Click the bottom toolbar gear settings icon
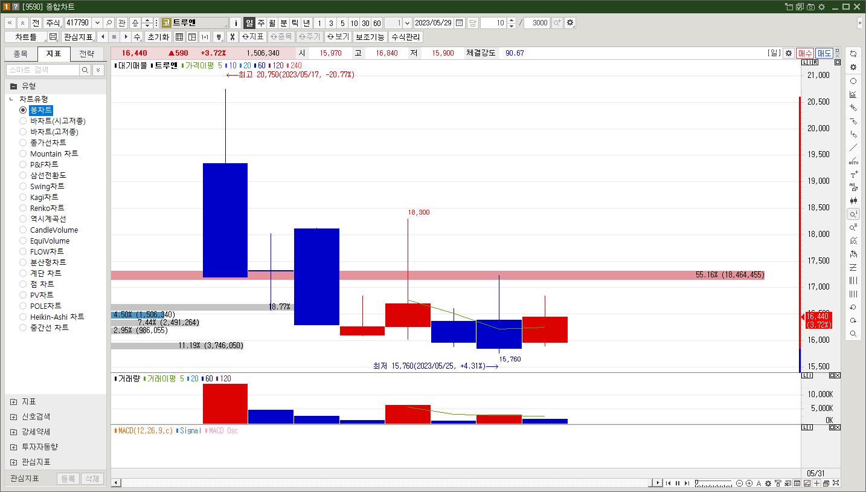The image size is (866, 492). click(x=768, y=483)
